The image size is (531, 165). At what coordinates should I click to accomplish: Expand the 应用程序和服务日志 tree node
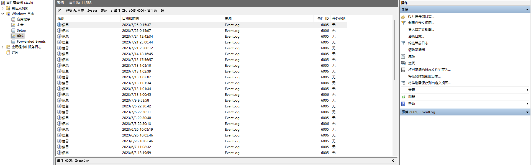click(x=3, y=47)
